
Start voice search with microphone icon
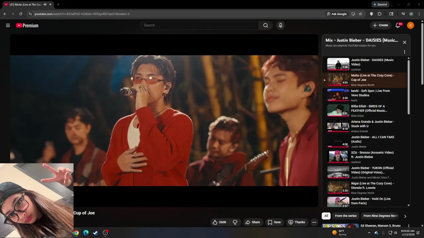point(281,25)
